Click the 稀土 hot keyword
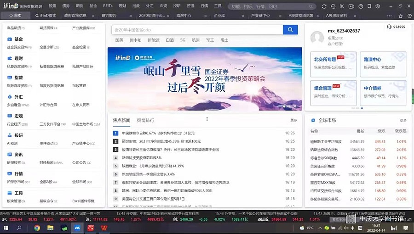The width and height of the screenshot is (414, 234). 224,40
